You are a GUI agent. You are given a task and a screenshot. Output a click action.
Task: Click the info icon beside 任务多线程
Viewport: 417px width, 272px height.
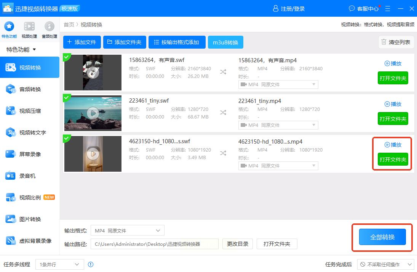[91, 264]
